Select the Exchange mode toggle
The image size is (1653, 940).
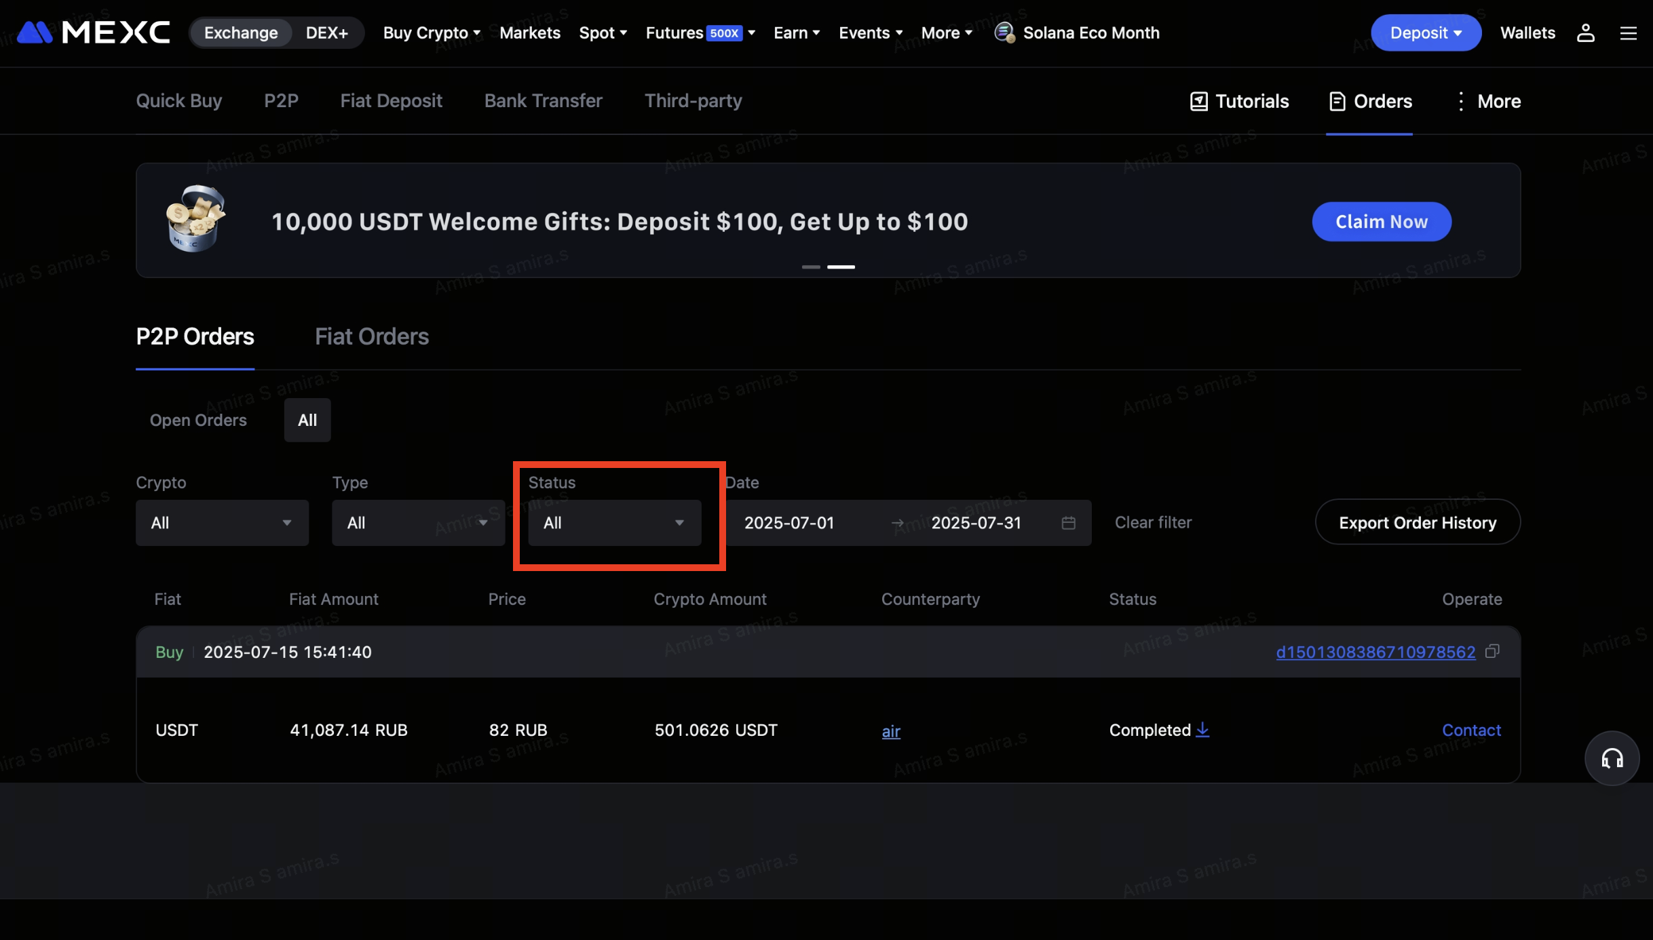point(241,33)
